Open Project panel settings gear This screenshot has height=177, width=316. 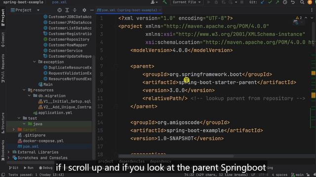click(84, 10)
